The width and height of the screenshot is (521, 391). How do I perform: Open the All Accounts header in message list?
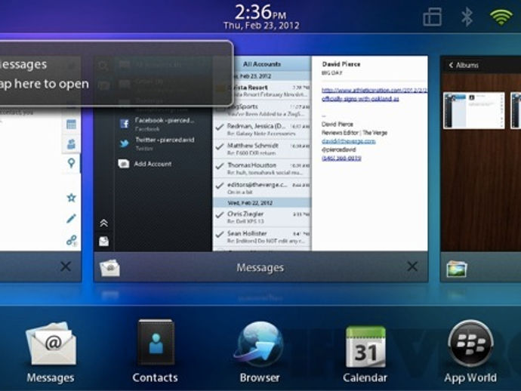(x=262, y=64)
